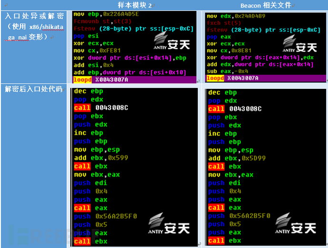
Task: Select 'mov ebx,eax' in Beacon column
Action: pyautogui.click(x=231, y=175)
